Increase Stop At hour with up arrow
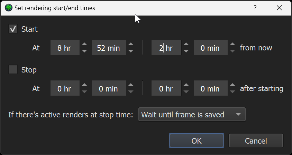Image resolution: width=292 pixels, height=155 pixels. (x=84, y=85)
